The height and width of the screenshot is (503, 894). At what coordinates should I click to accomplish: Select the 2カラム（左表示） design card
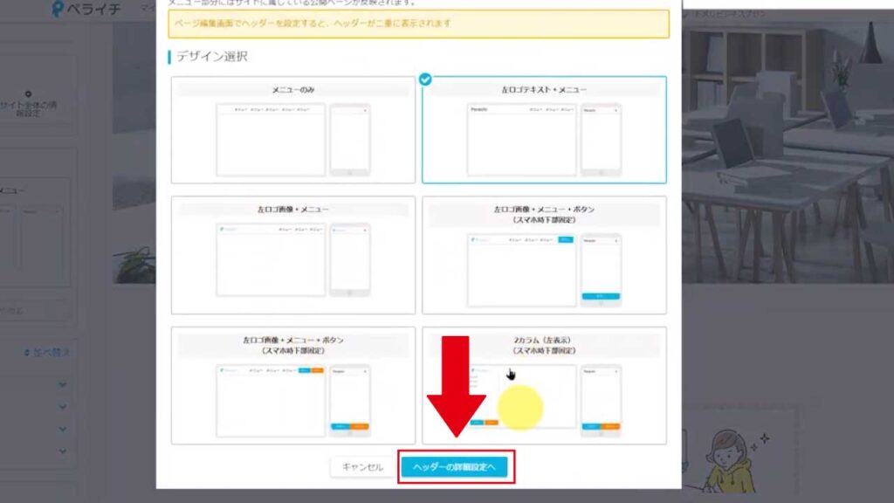(x=544, y=385)
